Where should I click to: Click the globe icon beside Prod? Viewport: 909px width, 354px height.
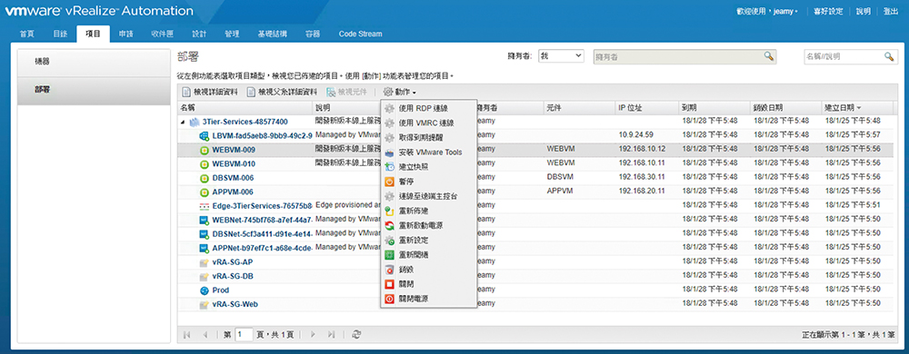pyautogui.click(x=204, y=290)
